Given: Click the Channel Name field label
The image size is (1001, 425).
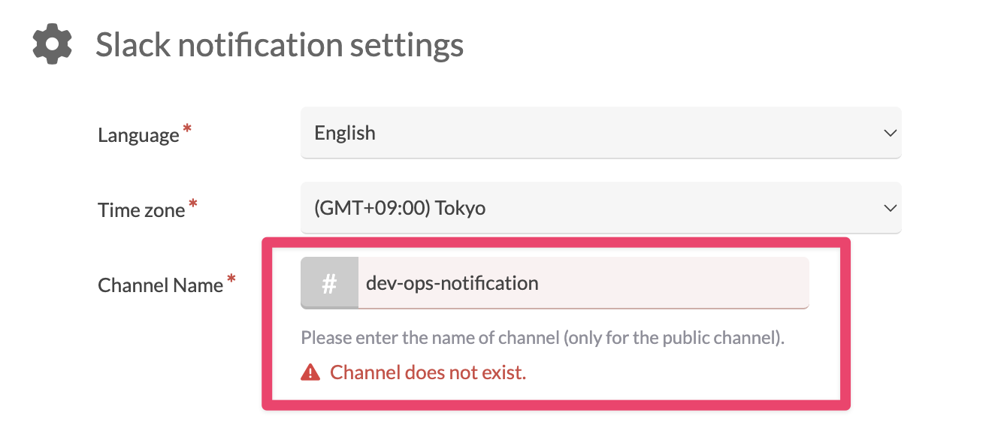Looking at the screenshot, I should (161, 285).
